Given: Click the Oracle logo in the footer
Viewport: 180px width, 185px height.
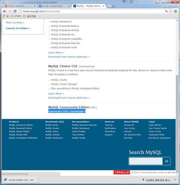Looking at the screenshot, I should (122, 172).
